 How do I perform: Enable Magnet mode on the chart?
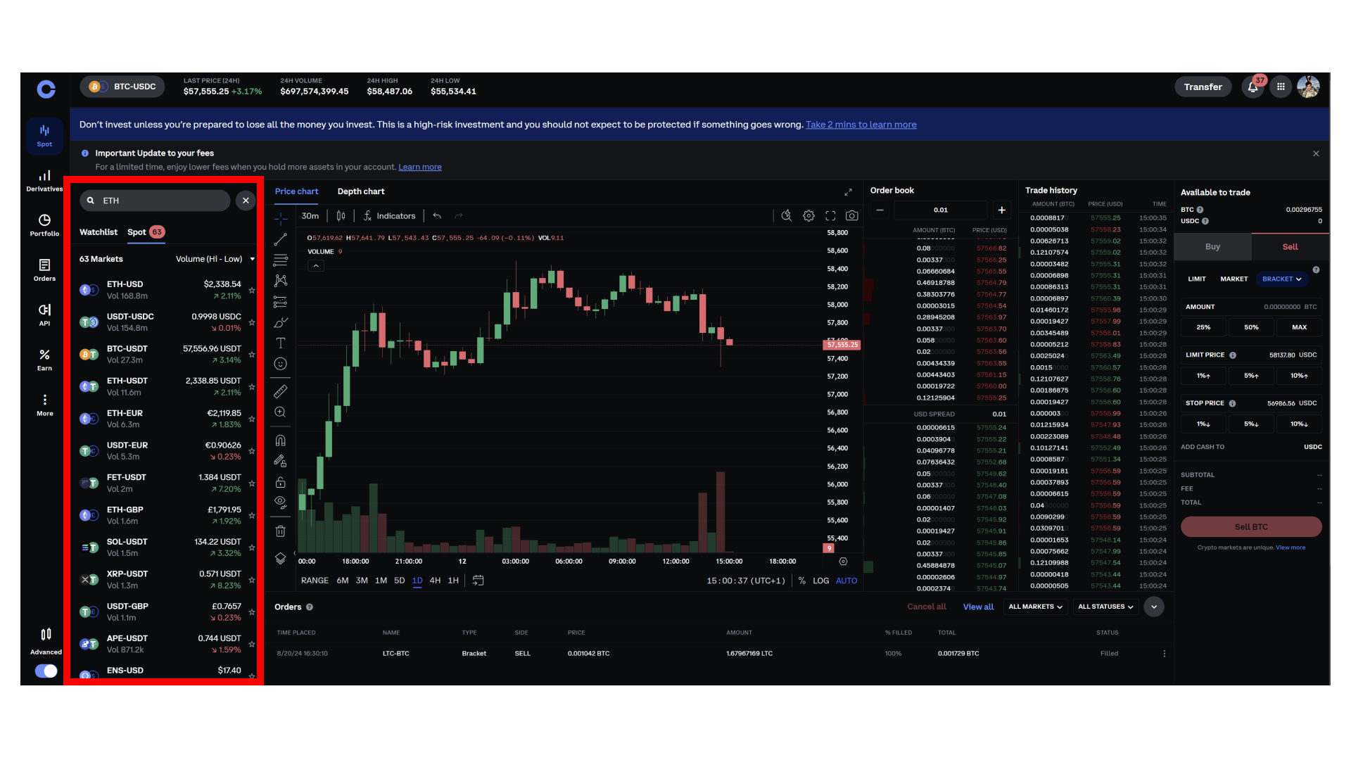pyautogui.click(x=280, y=439)
